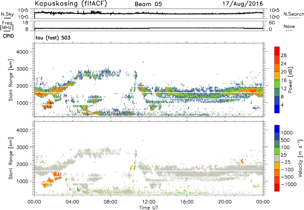Image resolution: width=304 pixels, height=210 pixels.
Task: Click the date 17/Aug/2016
Action: click(x=242, y=4)
